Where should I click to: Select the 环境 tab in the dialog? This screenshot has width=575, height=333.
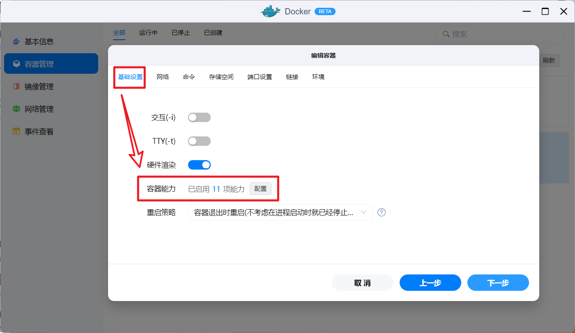click(318, 77)
